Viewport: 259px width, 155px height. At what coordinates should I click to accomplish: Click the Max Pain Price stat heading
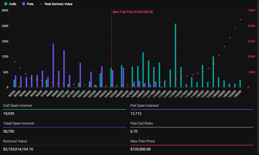click(142, 141)
